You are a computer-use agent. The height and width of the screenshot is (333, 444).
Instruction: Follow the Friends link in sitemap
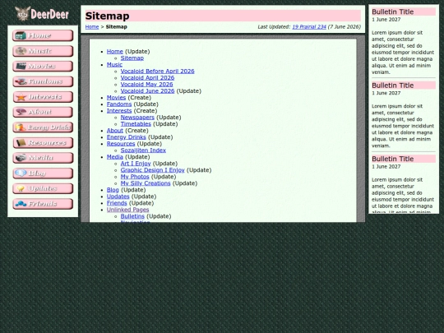click(x=117, y=203)
